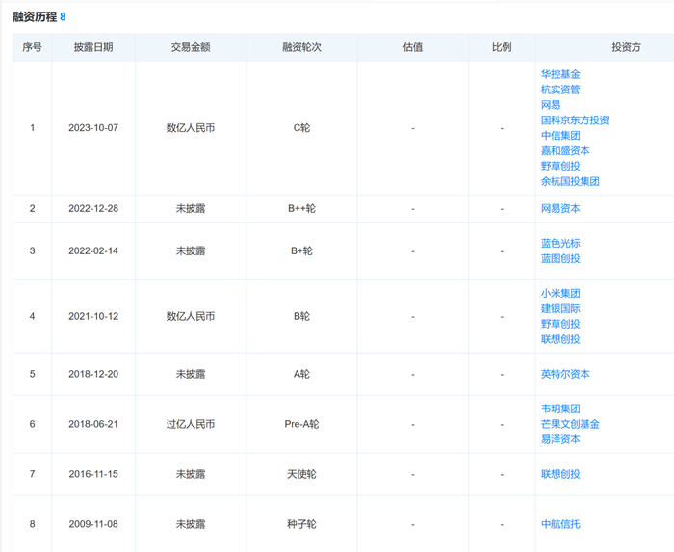The height and width of the screenshot is (552, 674).
Task: Open the 韦玥集团 investor link
Action: [x=560, y=408]
